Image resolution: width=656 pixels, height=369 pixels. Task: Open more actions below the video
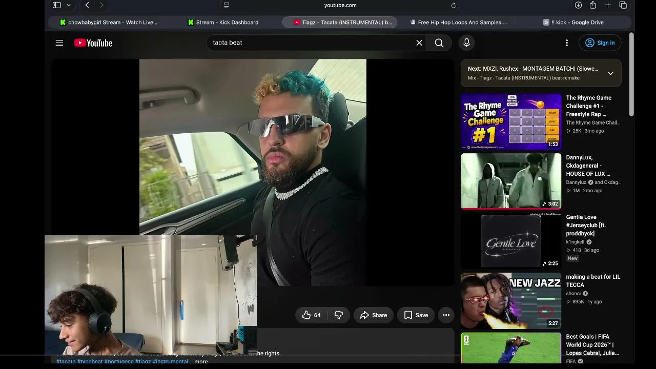[x=446, y=315]
